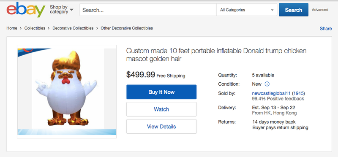Click the blue Search button
The width and height of the screenshot is (338, 157).
point(293,10)
